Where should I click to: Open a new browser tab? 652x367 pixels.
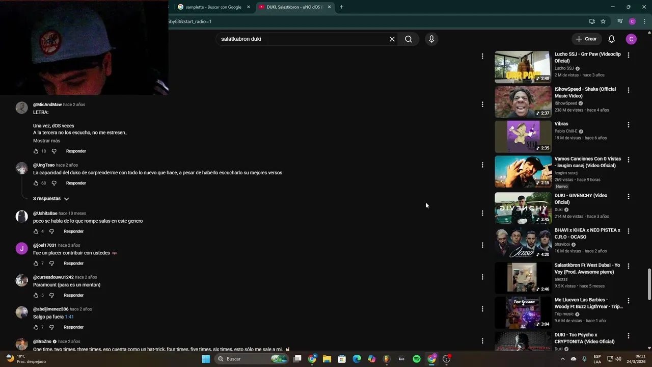[x=341, y=7]
